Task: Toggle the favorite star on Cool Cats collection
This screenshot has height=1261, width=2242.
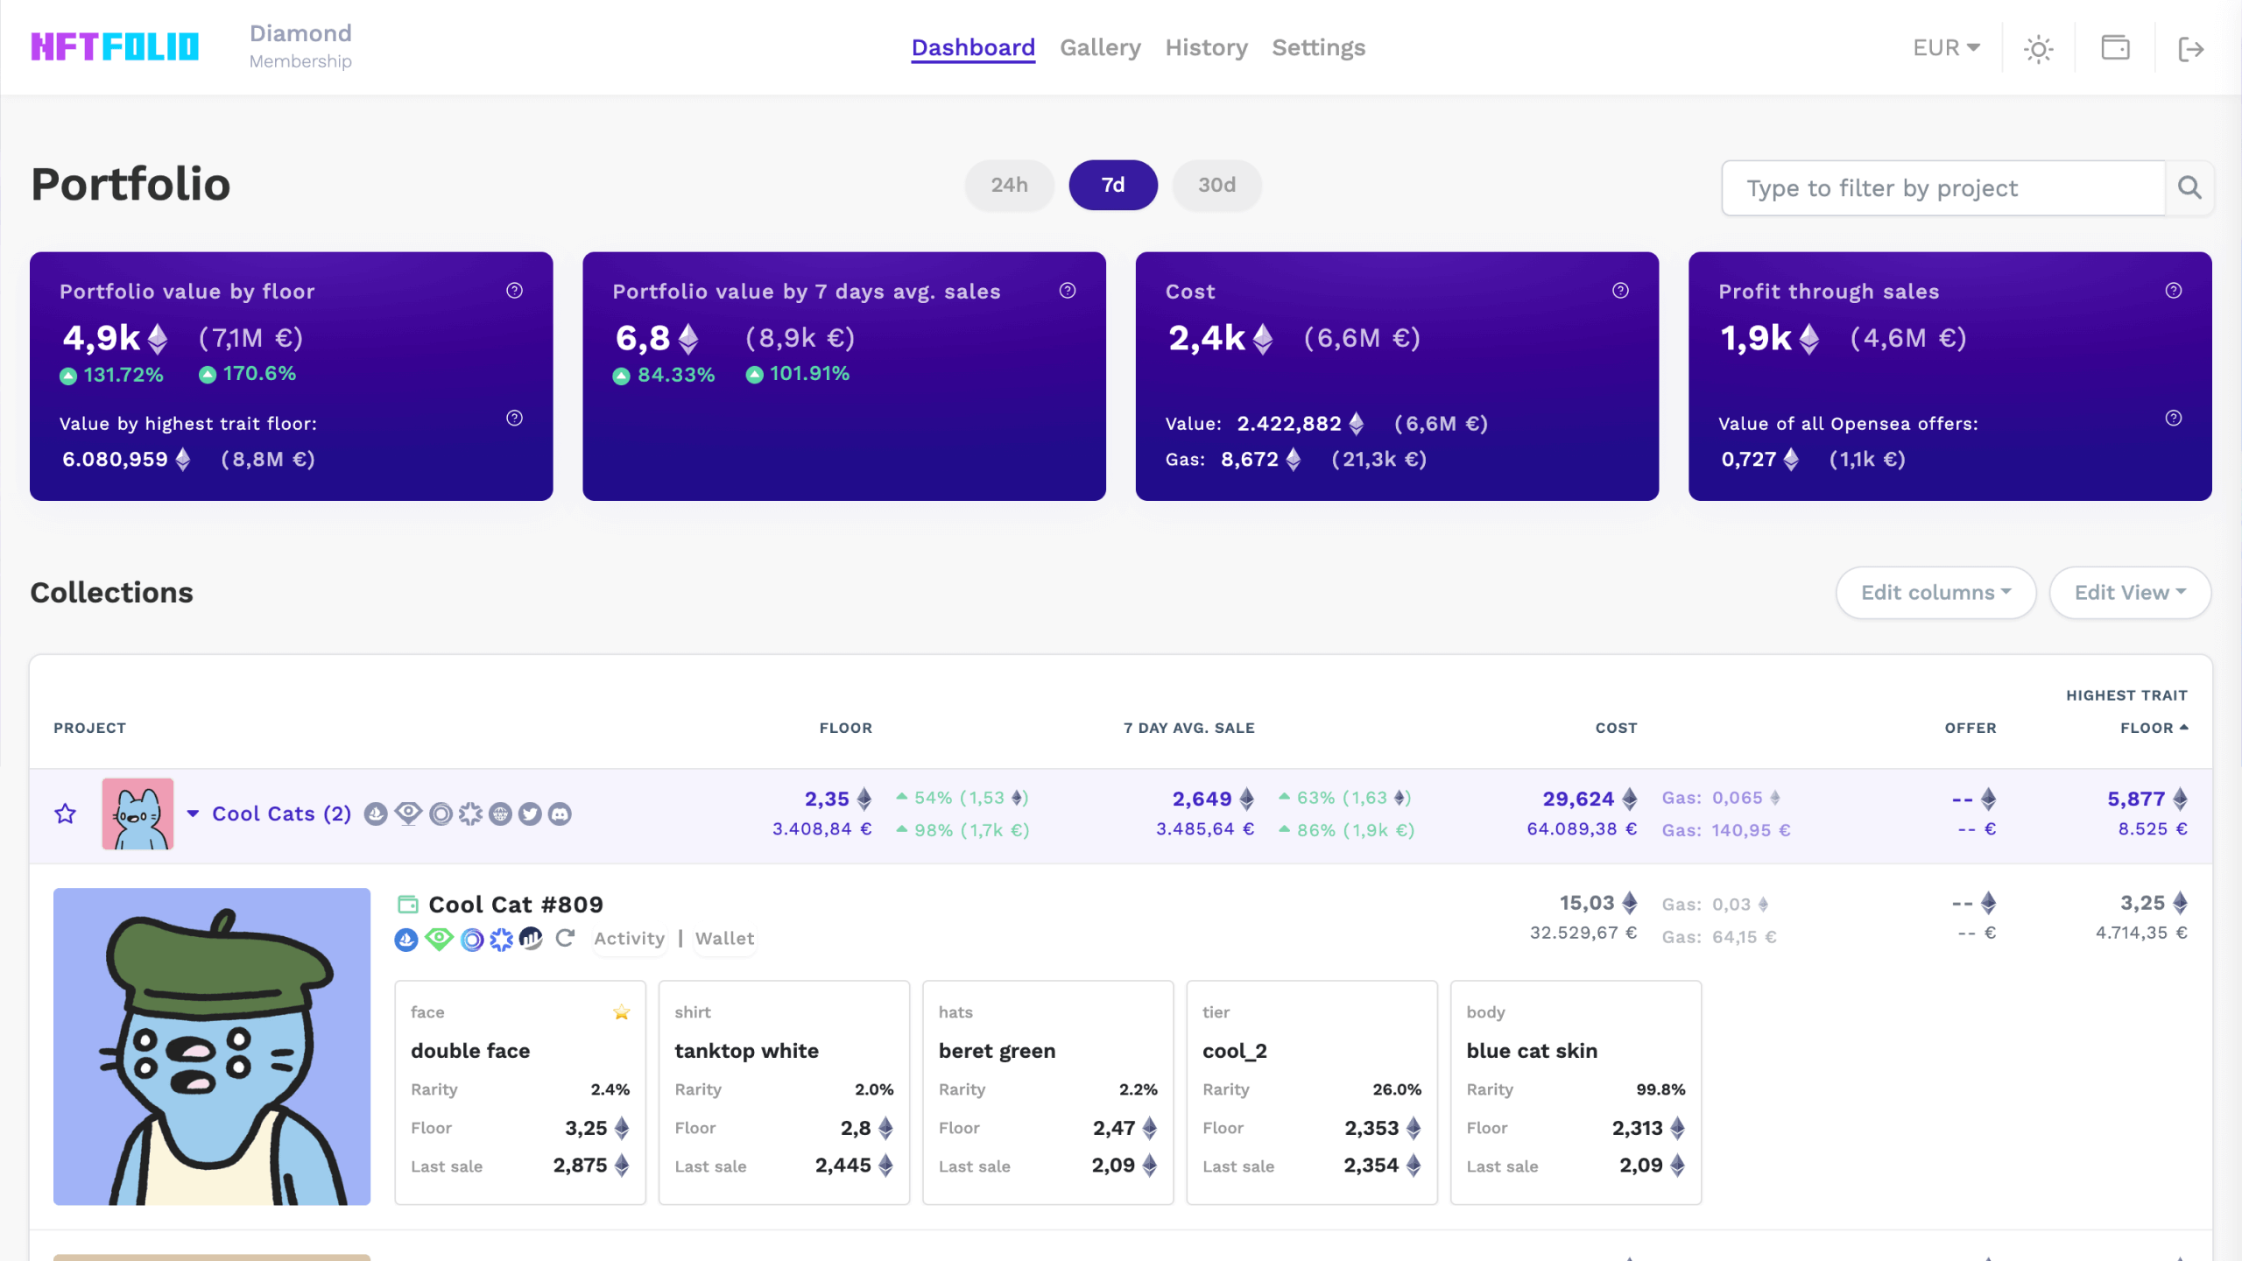Action: 65,814
